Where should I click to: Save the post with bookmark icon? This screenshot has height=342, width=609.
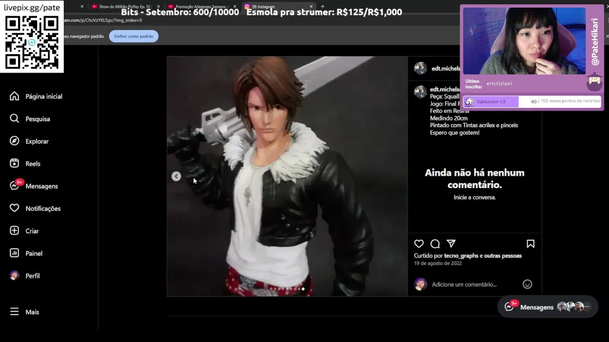530,244
